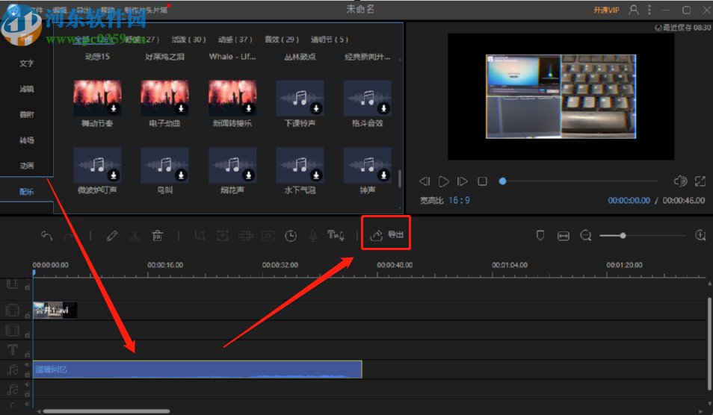713x415 pixels.
Task: Download the 鸟叫 sound effect
Action: [x=181, y=175]
